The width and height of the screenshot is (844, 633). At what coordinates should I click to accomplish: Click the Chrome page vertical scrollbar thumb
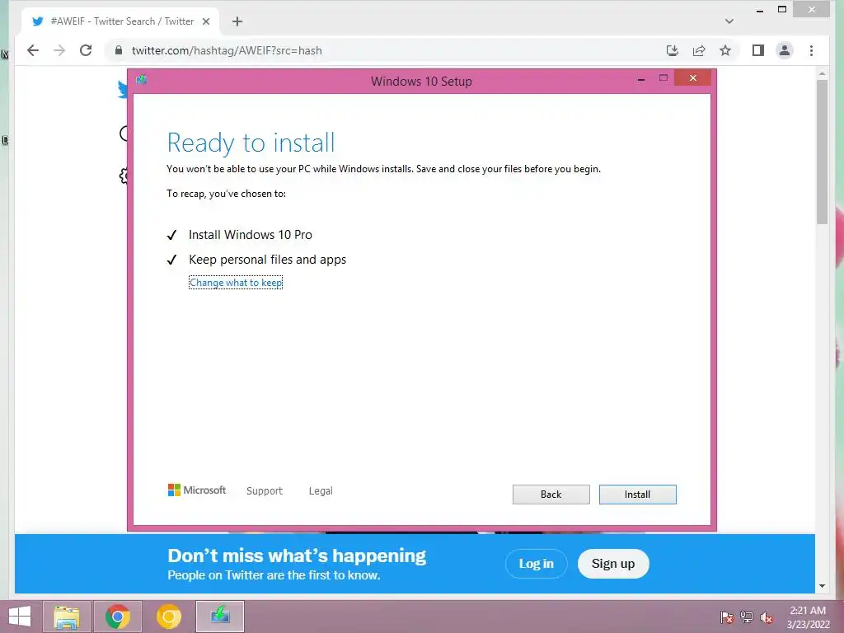tap(822, 152)
